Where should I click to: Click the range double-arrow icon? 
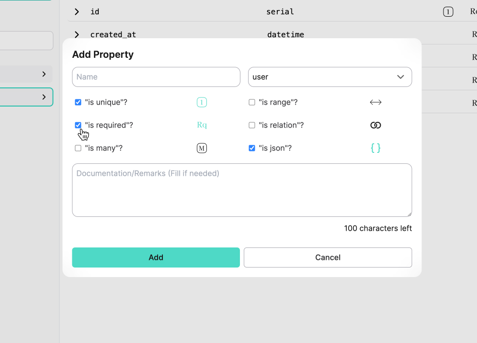[x=375, y=102]
